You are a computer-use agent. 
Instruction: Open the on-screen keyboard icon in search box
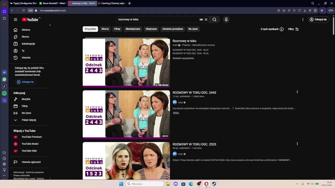pyautogui.click(x=201, y=20)
